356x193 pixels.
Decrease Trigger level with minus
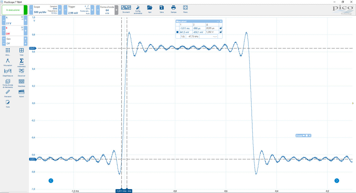pyautogui.click(x=65, y=10)
